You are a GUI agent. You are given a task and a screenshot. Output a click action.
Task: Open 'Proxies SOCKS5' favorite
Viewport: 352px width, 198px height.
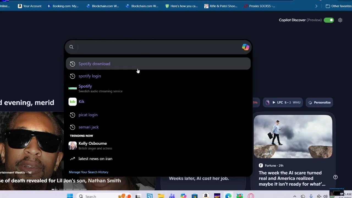coord(260,6)
